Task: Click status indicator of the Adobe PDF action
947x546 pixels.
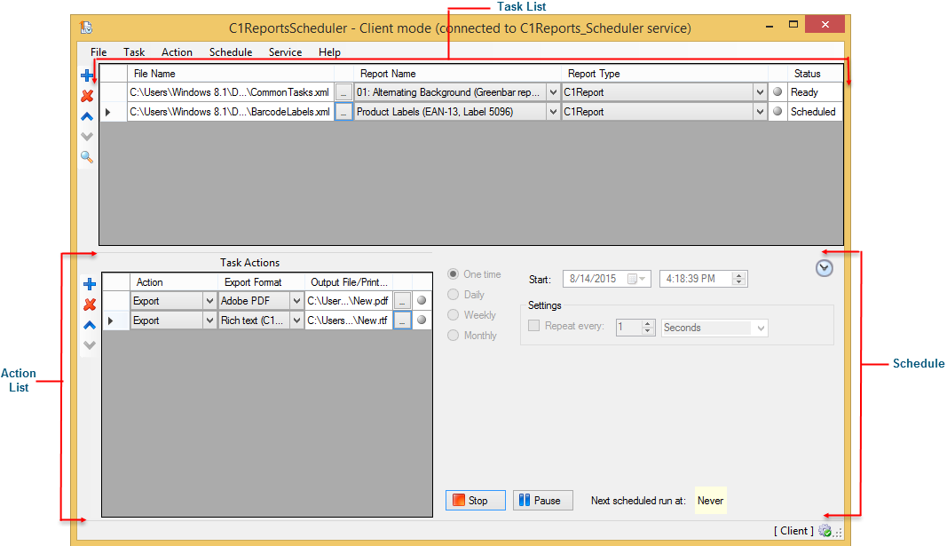Action: tap(422, 300)
